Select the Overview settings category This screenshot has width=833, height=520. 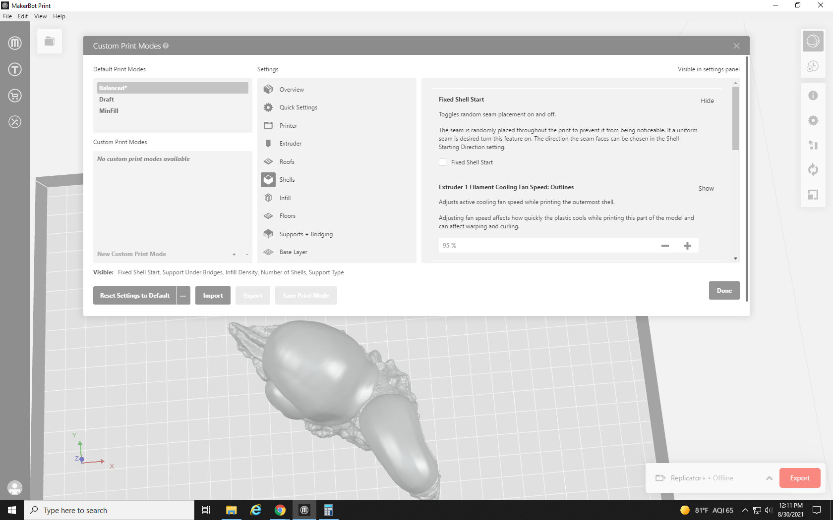click(x=292, y=90)
